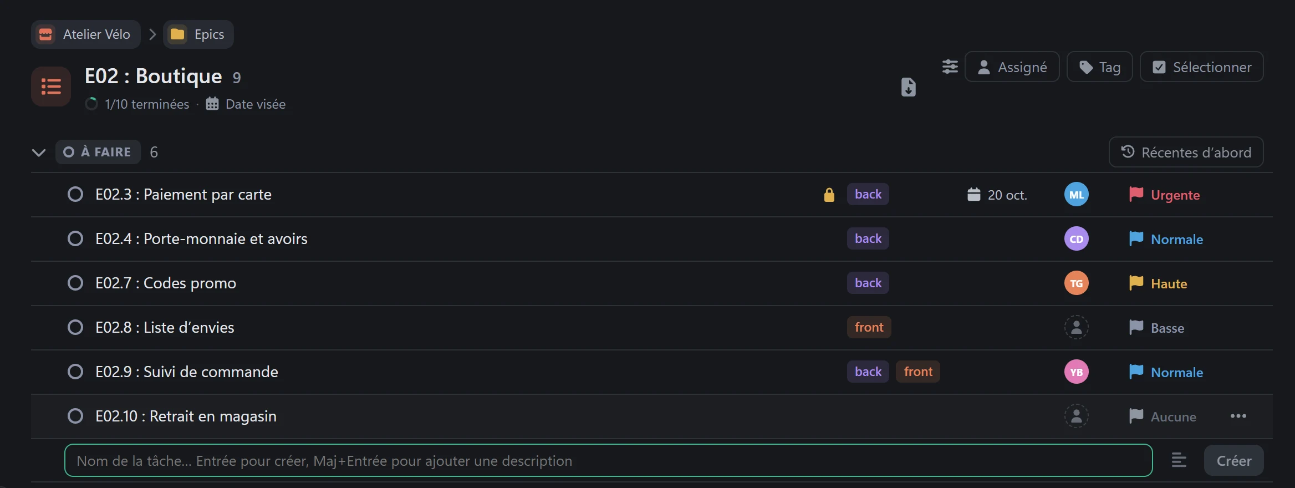Click the TG assignee avatar

(1077, 283)
